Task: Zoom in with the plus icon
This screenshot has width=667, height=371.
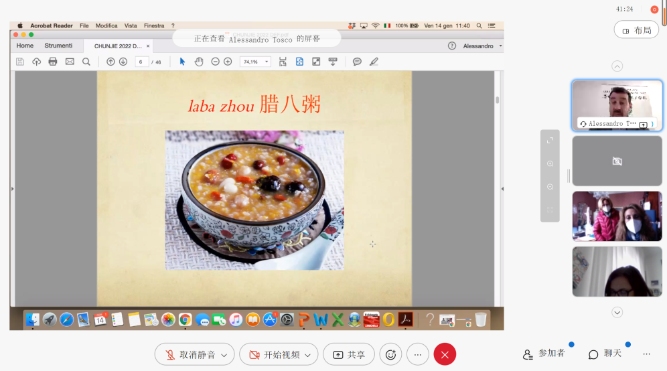Action: click(x=228, y=62)
